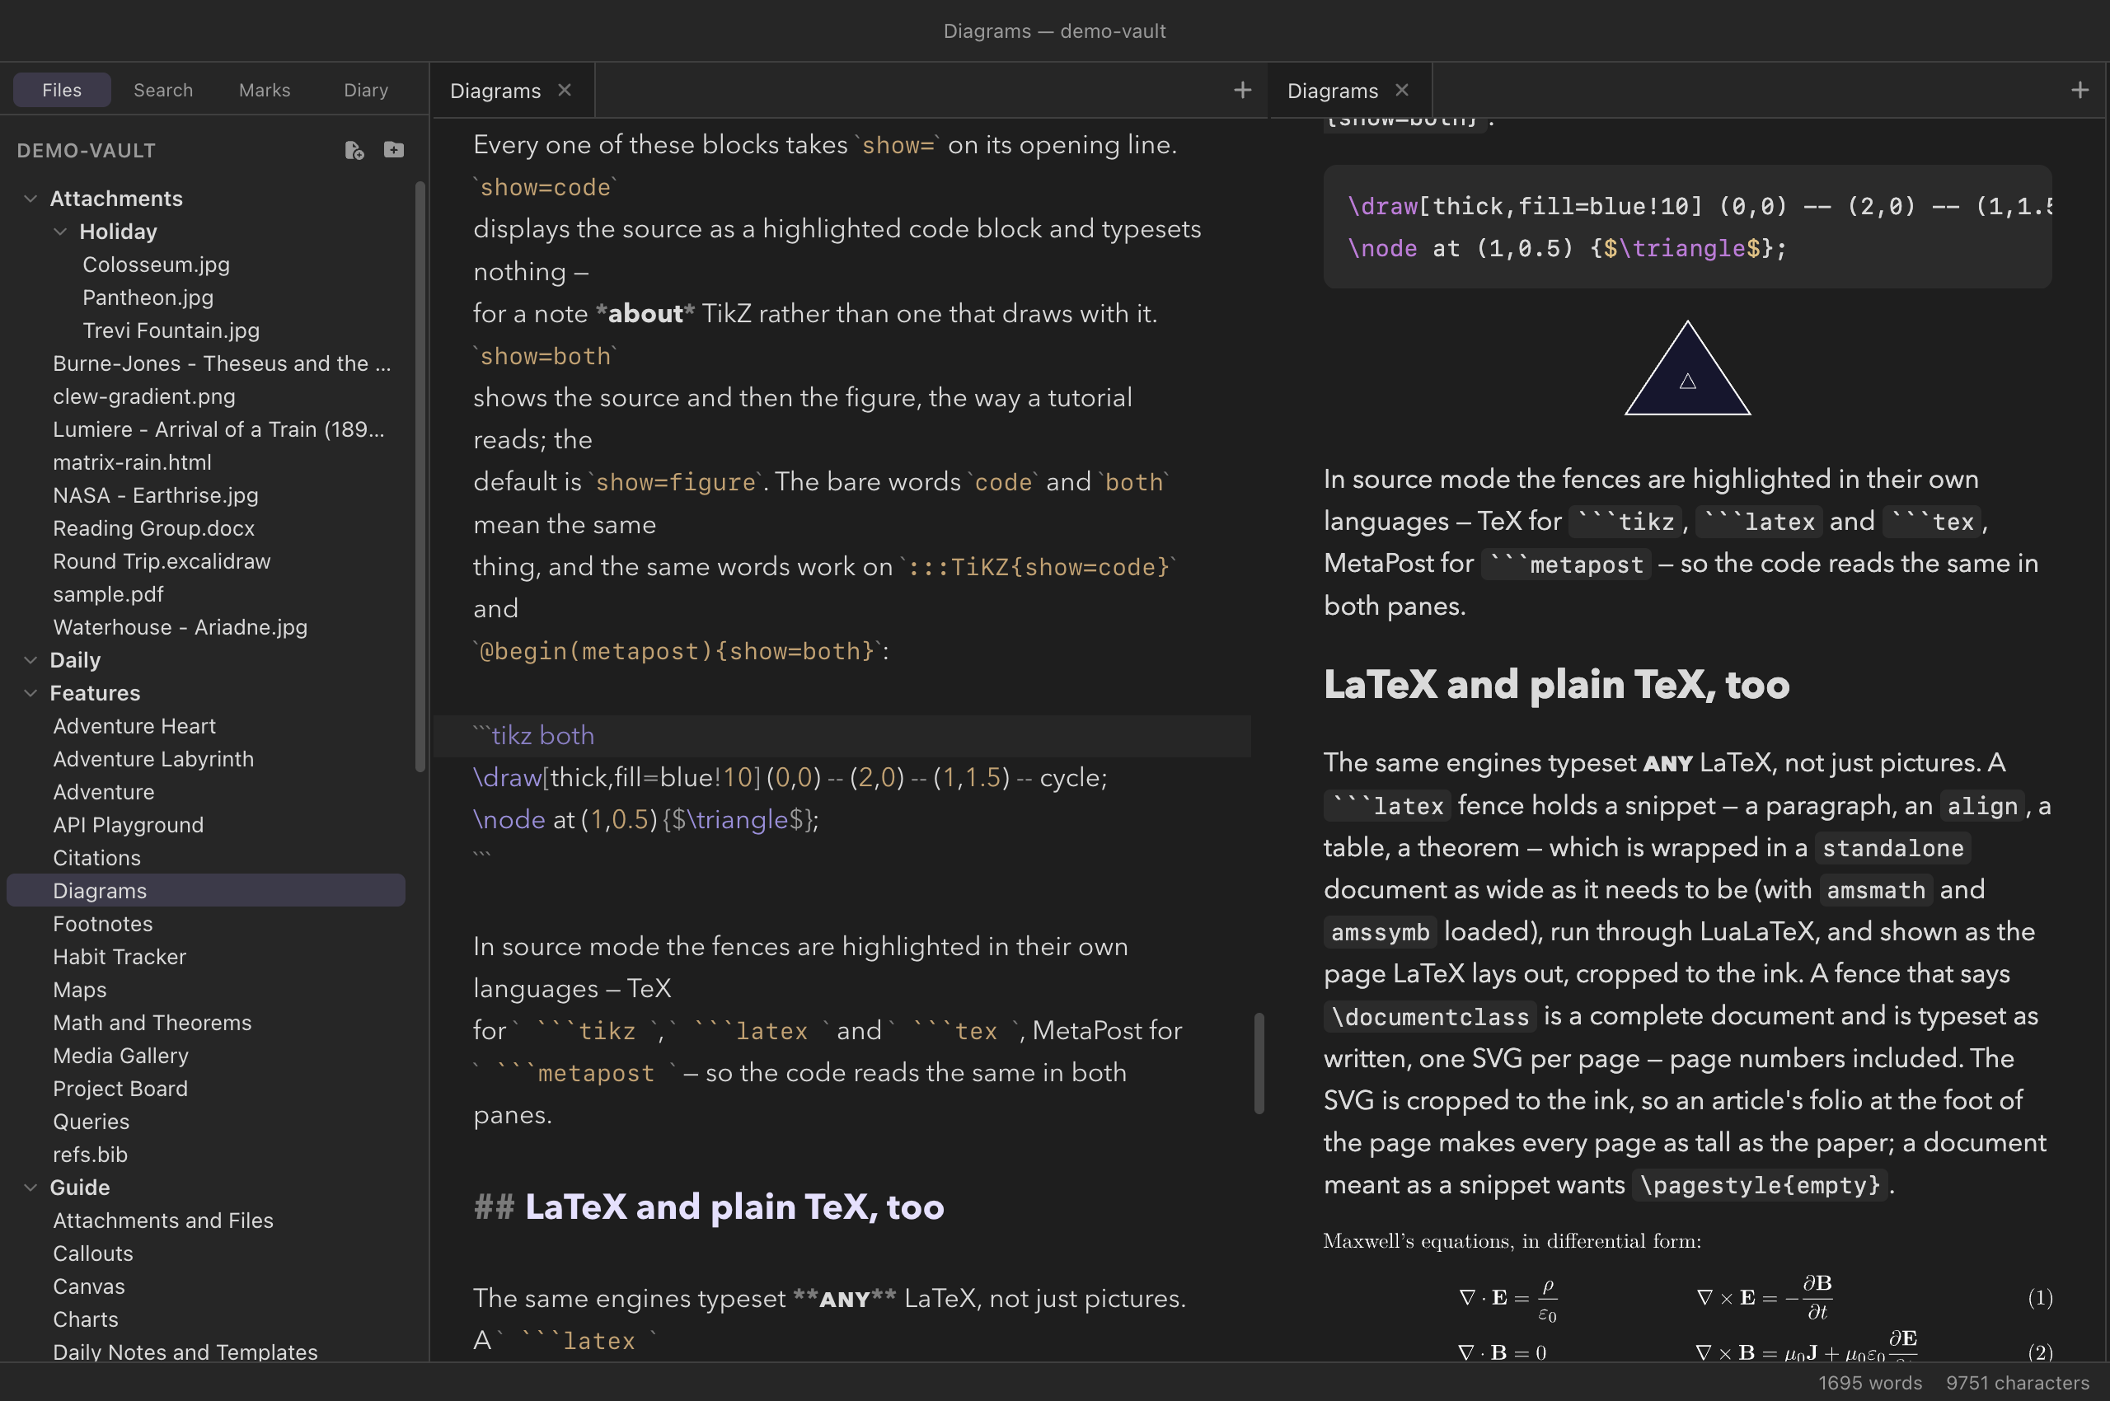Open the Diary sidebar tab
The image size is (2110, 1401).
[367, 91]
